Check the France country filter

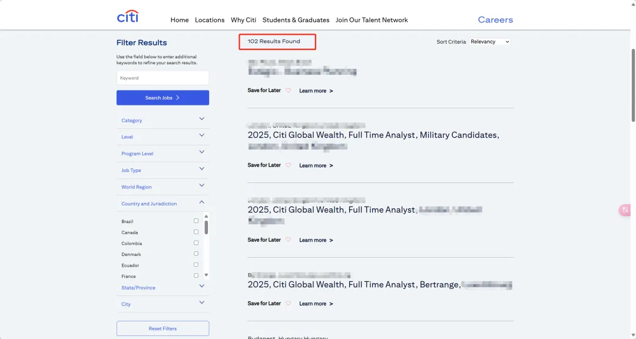pos(196,276)
